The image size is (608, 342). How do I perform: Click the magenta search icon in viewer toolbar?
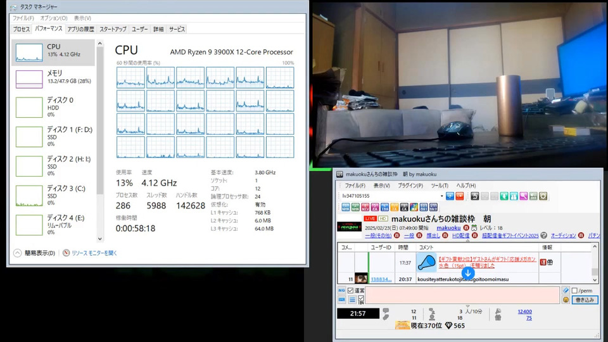coord(524,196)
